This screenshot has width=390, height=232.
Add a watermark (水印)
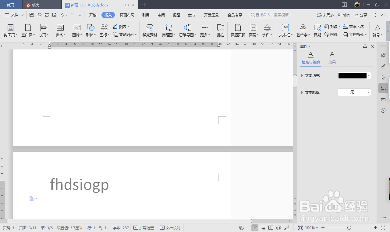[267, 31]
